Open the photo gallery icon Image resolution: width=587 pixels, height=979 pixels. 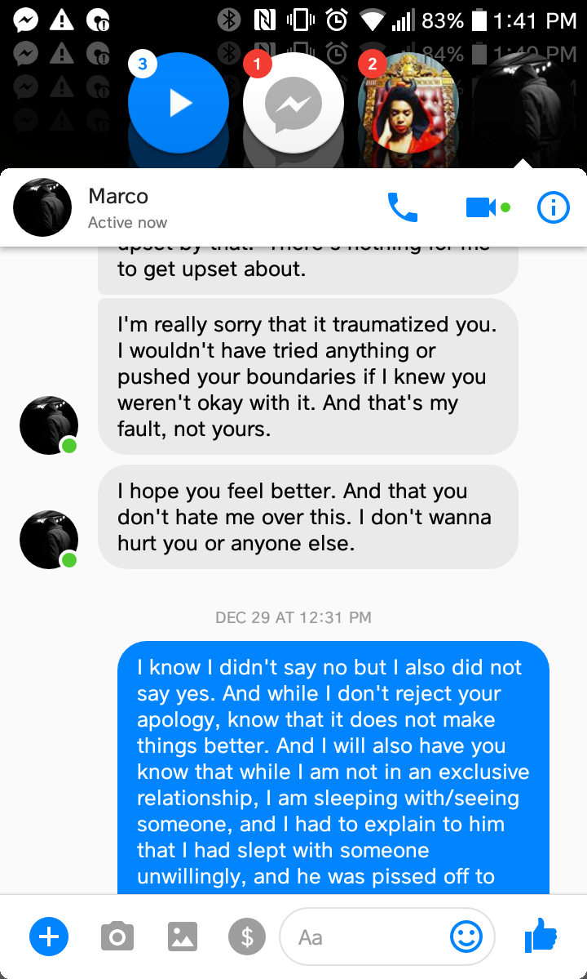(x=183, y=937)
